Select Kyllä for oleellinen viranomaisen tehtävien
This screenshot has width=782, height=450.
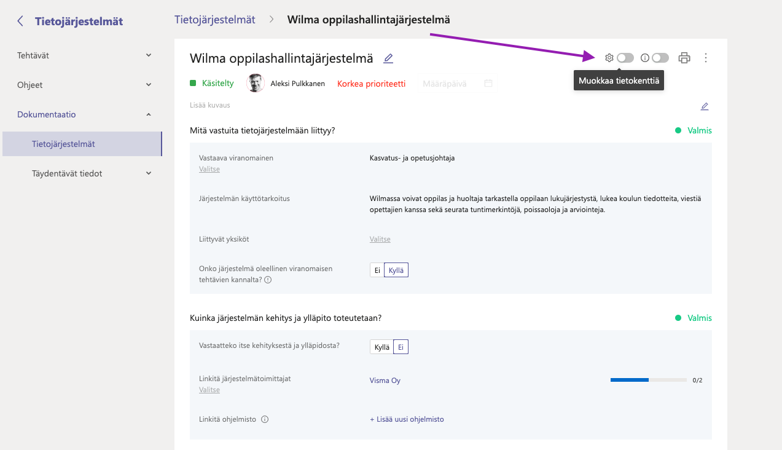point(396,270)
